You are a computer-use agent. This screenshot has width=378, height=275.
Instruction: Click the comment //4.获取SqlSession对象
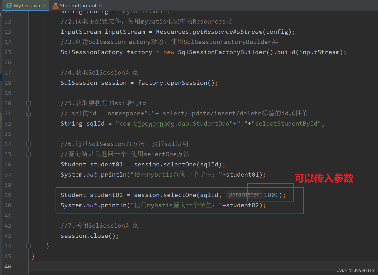click(99, 73)
